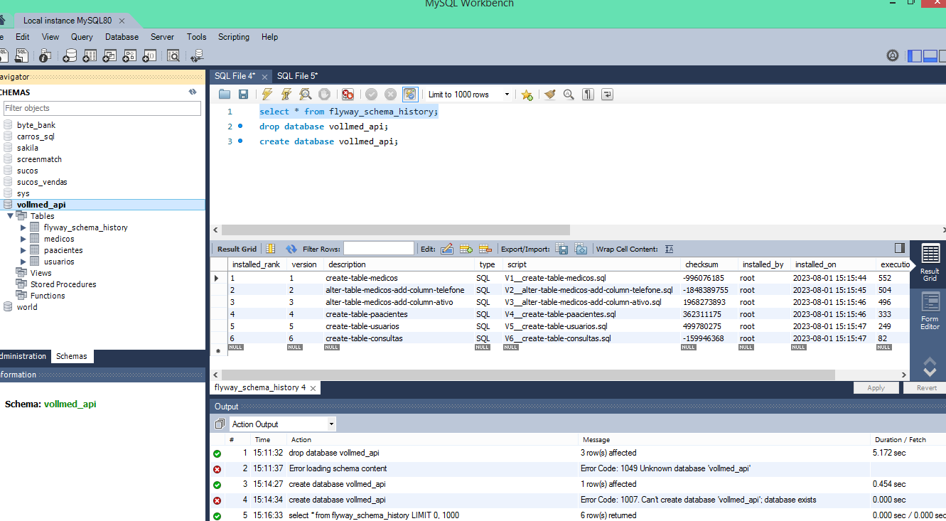Click the explain execution plan icon
The height and width of the screenshot is (521, 946).
tap(305, 94)
